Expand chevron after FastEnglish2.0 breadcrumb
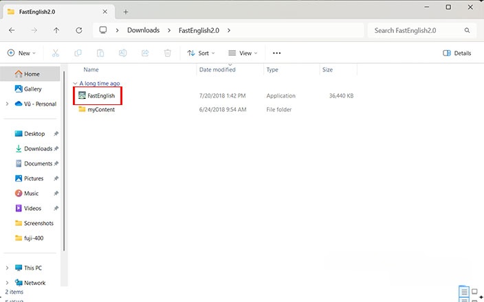Screen dimensions: 484x302 click(x=229, y=30)
